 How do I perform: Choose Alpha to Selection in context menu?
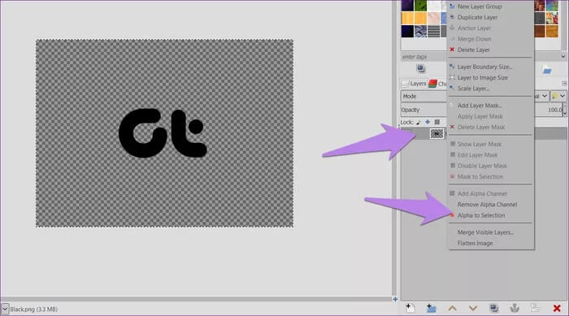click(481, 215)
